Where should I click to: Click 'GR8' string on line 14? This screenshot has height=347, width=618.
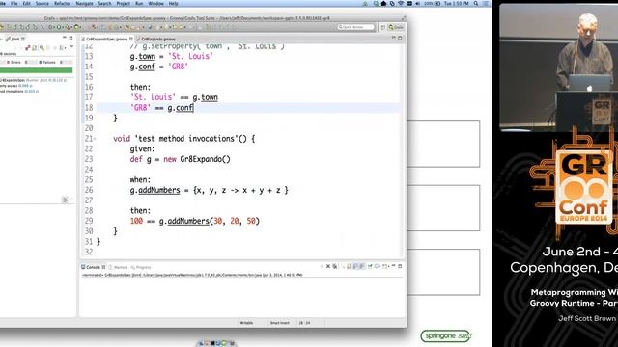178,67
